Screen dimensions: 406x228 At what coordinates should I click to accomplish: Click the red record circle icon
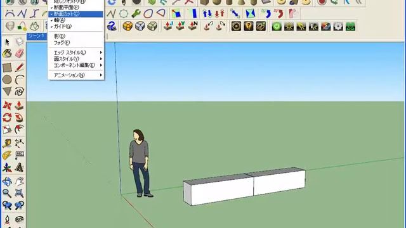[322, 3]
